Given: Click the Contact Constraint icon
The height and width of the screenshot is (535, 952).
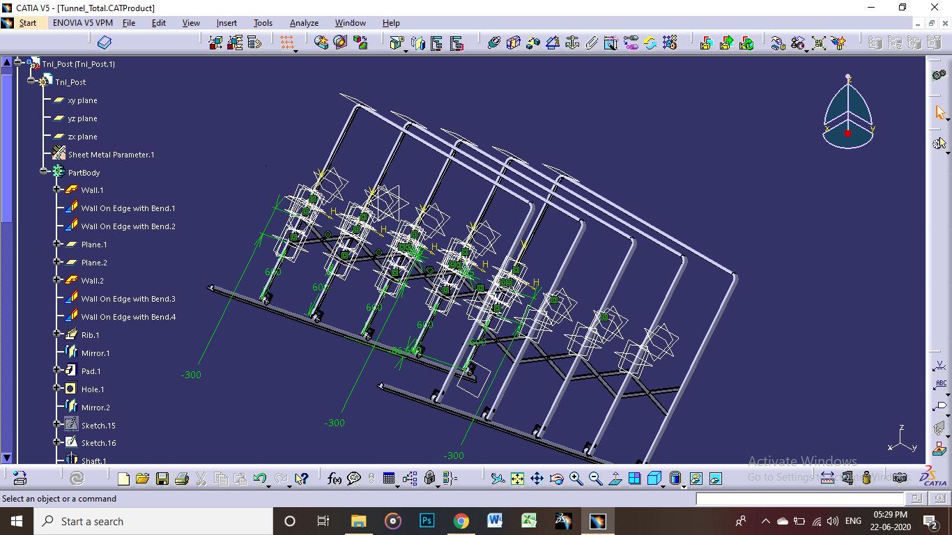Looking at the screenshot, I should click(514, 42).
